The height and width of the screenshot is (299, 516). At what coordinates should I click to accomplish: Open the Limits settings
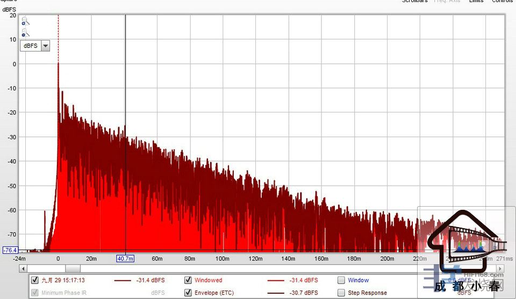[x=476, y=2]
